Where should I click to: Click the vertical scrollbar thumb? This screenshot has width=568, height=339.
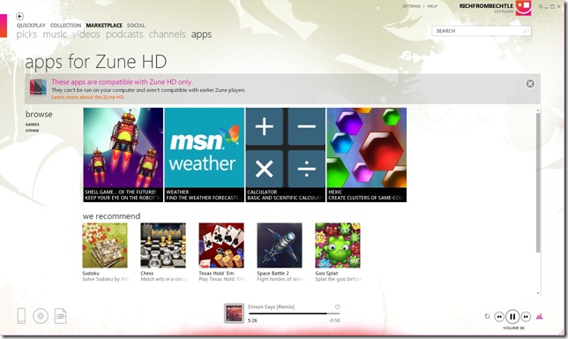(538, 183)
